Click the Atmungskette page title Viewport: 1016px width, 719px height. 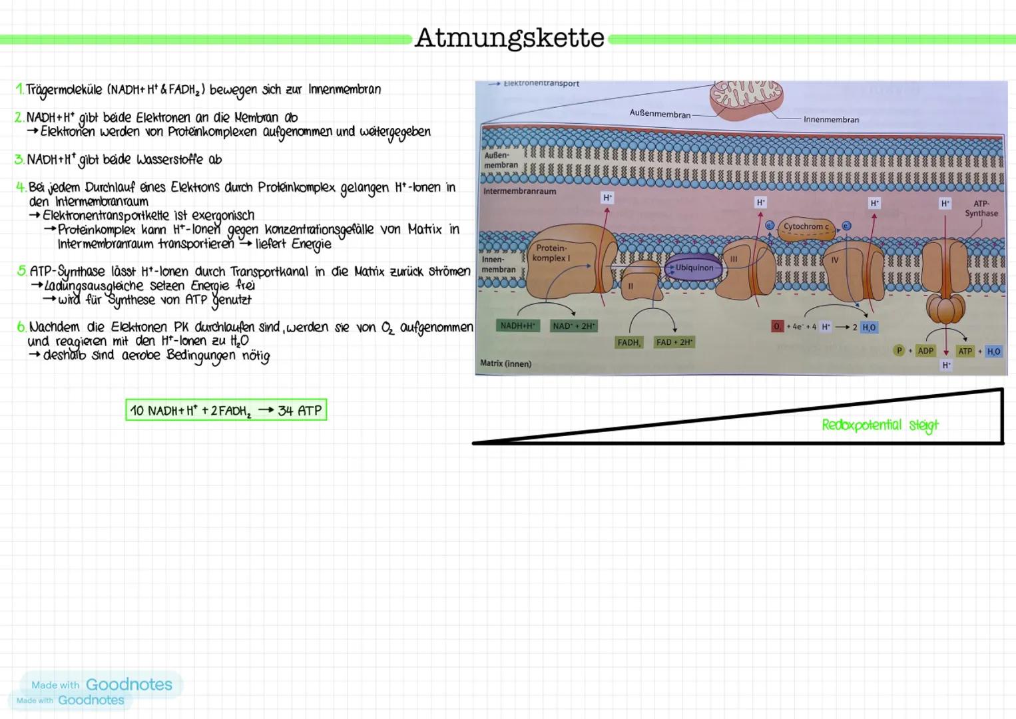pos(509,38)
